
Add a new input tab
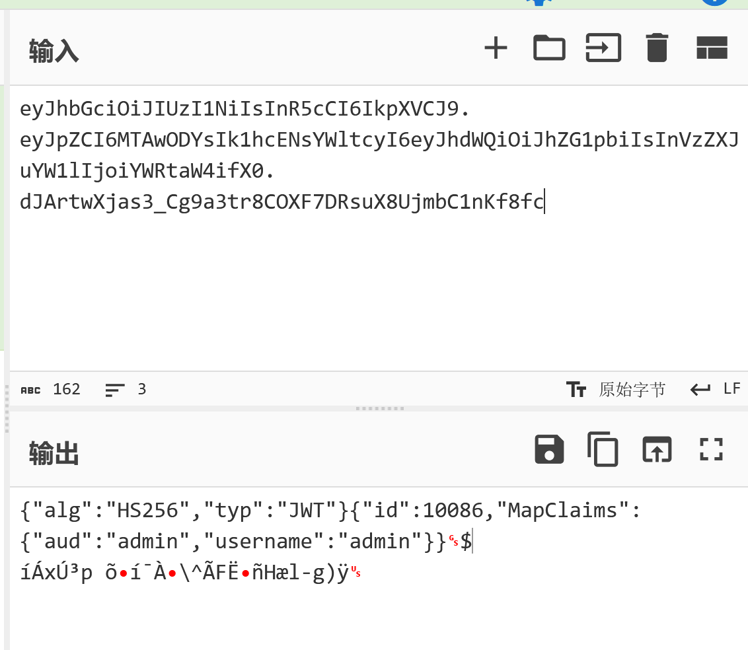[x=496, y=48]
